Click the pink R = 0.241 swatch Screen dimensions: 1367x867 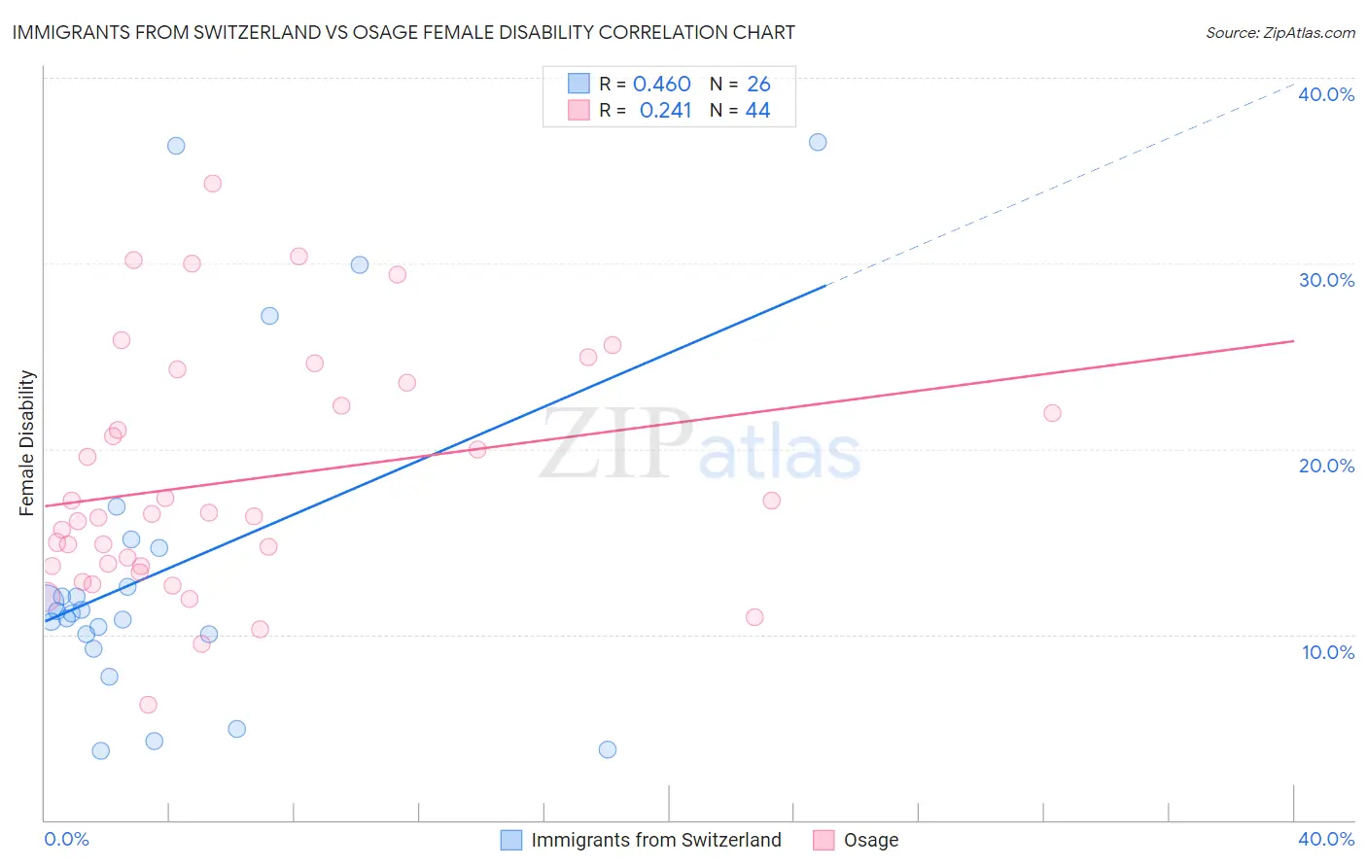pyautogui.click(x=579, y=110)
